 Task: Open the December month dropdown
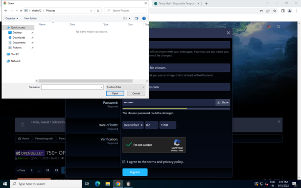pos(133,125)
